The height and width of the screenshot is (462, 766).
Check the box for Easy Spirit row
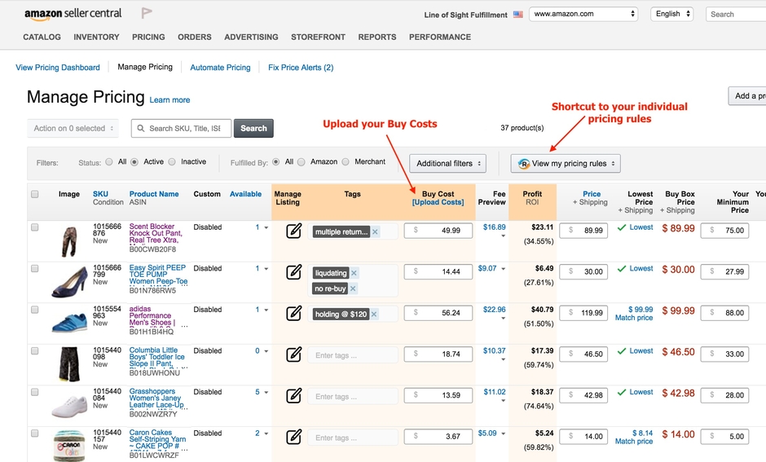pos(35,268)
